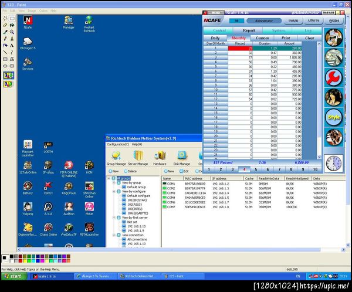Click the Richtech Diskless Net taskbar button
The height and width of the screenshot is (292, 352).
click(x=138, y=276)
